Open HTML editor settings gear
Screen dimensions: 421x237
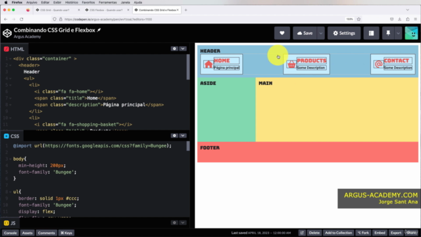(x=174, y=49)
